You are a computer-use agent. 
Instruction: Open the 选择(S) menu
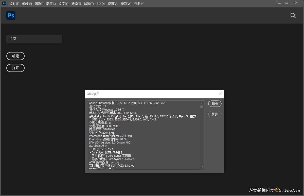click(76, 4)
